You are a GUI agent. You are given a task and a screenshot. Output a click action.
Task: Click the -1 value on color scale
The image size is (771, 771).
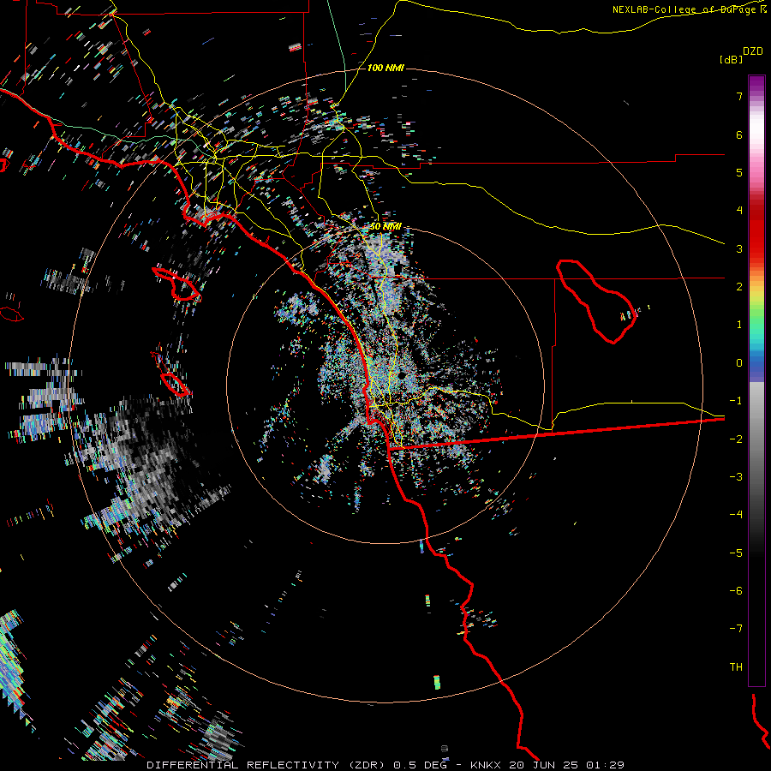736,401
